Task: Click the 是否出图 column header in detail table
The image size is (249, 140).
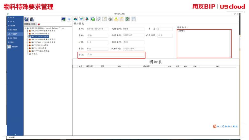Action: coord(89,66)
